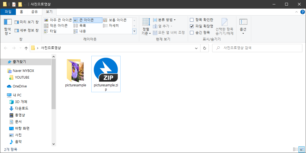This screenshot has width=306, height=153.
Task: Click the 사진으로영상 검색 search box
Action: point(257,48)
